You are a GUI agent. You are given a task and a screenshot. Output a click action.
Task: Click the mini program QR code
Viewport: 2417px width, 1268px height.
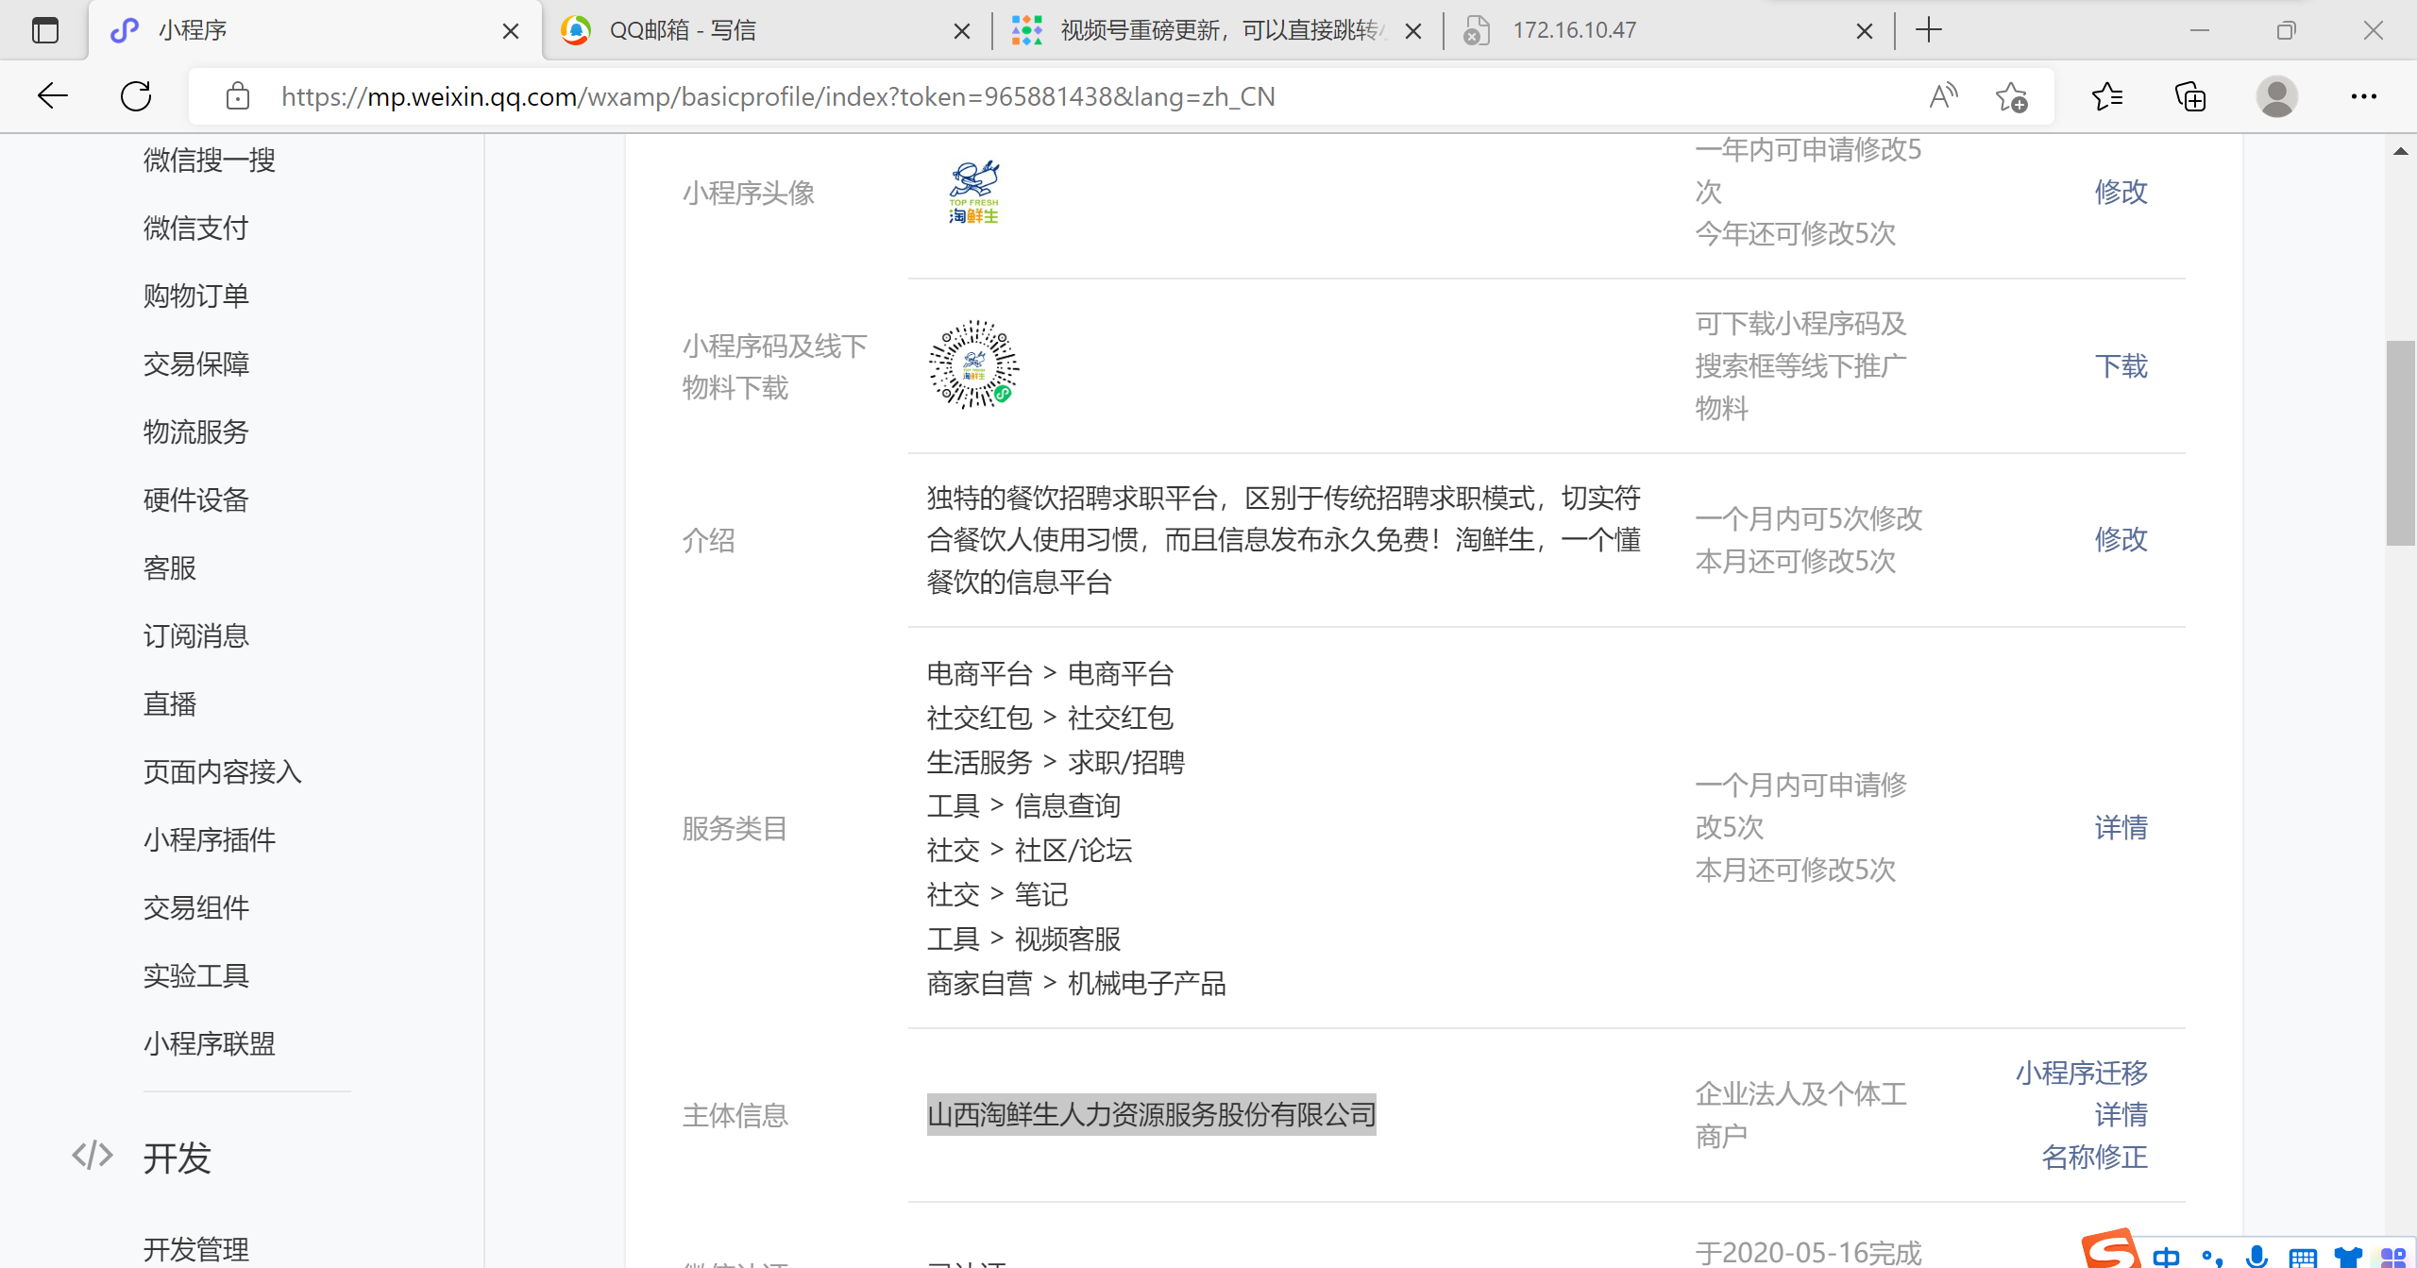pyautogui.click(x=974, y=365)
